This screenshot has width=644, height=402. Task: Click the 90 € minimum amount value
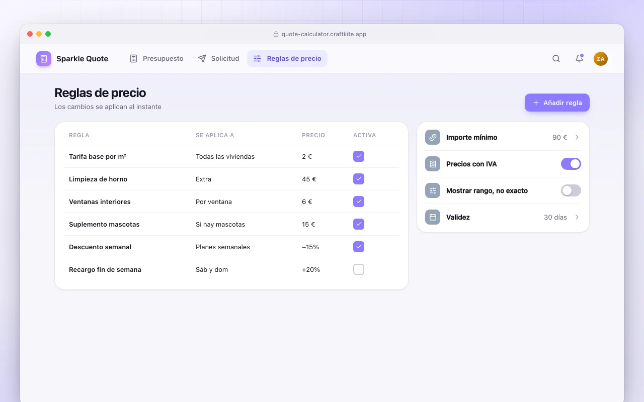click(559, 137)
